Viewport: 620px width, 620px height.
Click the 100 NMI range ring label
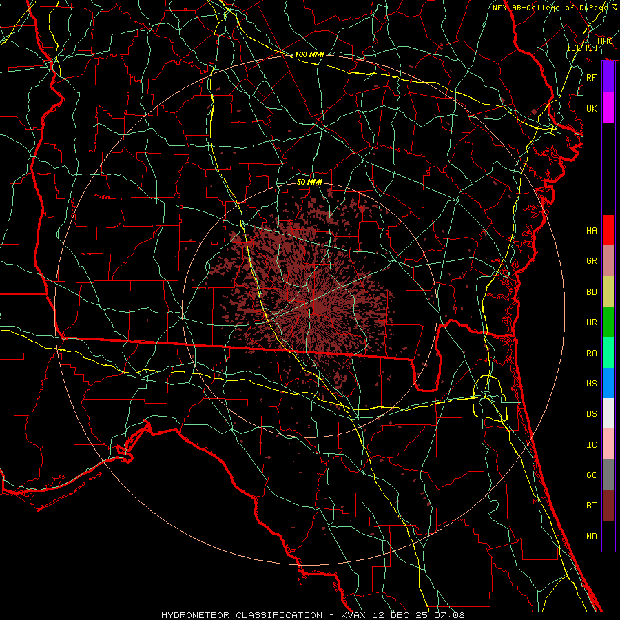[x=309, y=54]
